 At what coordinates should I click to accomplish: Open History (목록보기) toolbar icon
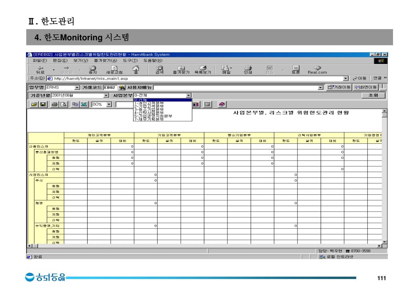[203, 70]
